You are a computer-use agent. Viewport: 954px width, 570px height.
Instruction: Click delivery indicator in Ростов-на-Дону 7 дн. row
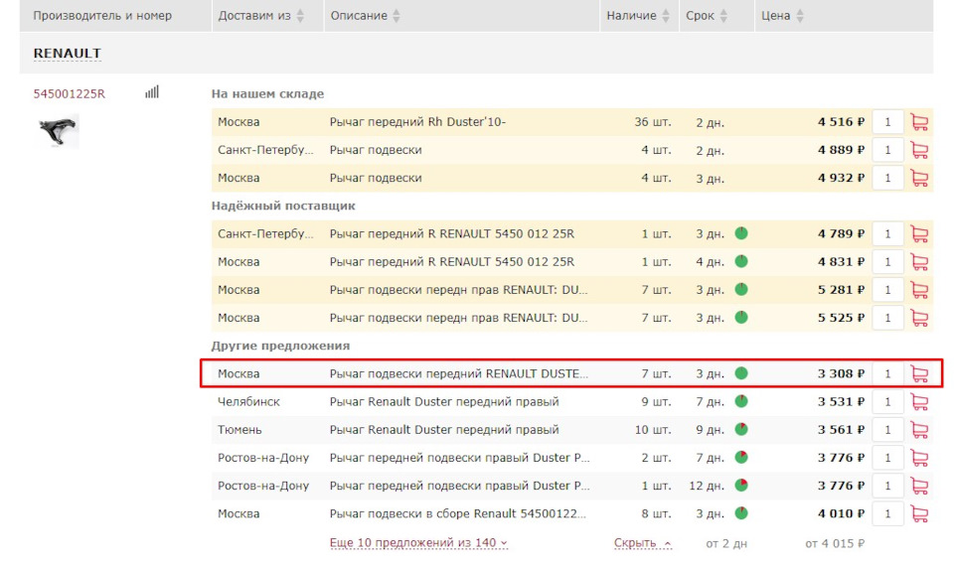(741, 457)
